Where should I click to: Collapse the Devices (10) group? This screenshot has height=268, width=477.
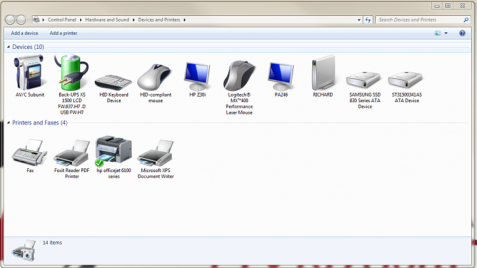(8, 47)
